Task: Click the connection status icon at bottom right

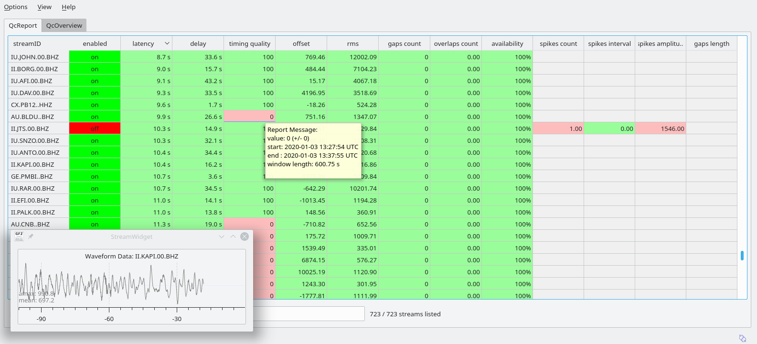Action: [x=743, y=338]
